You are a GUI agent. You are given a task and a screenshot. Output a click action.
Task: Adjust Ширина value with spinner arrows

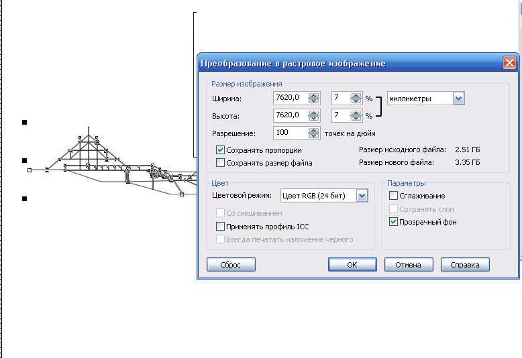click(313, 98)
